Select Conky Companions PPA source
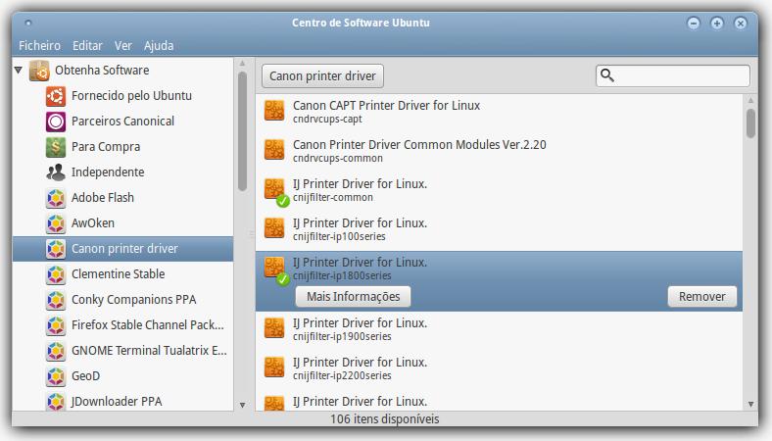This screenshot has width=772, height=441. click(133, 300)
